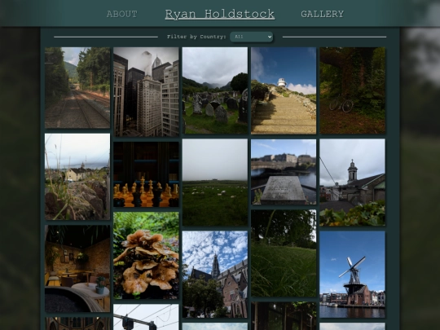Select the cafe interior photo
The width and height of the screenshot is (440, 330).
(77, 269)
